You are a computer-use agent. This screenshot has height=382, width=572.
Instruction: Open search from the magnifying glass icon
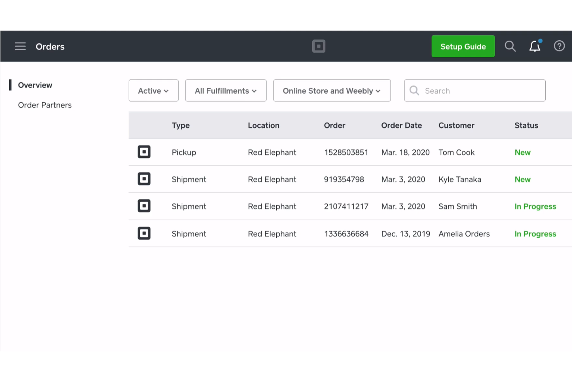pyautogui.click(x=510, y=46)
